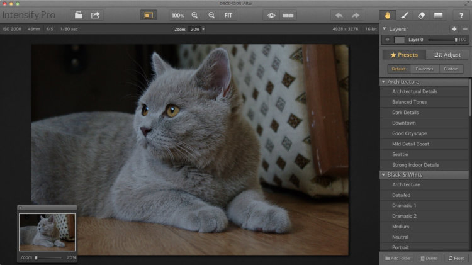Image resolution: width=472 pixels, height=265 pixels.
Task: Toggle the navigator window icon
Action: click(149, 15)
